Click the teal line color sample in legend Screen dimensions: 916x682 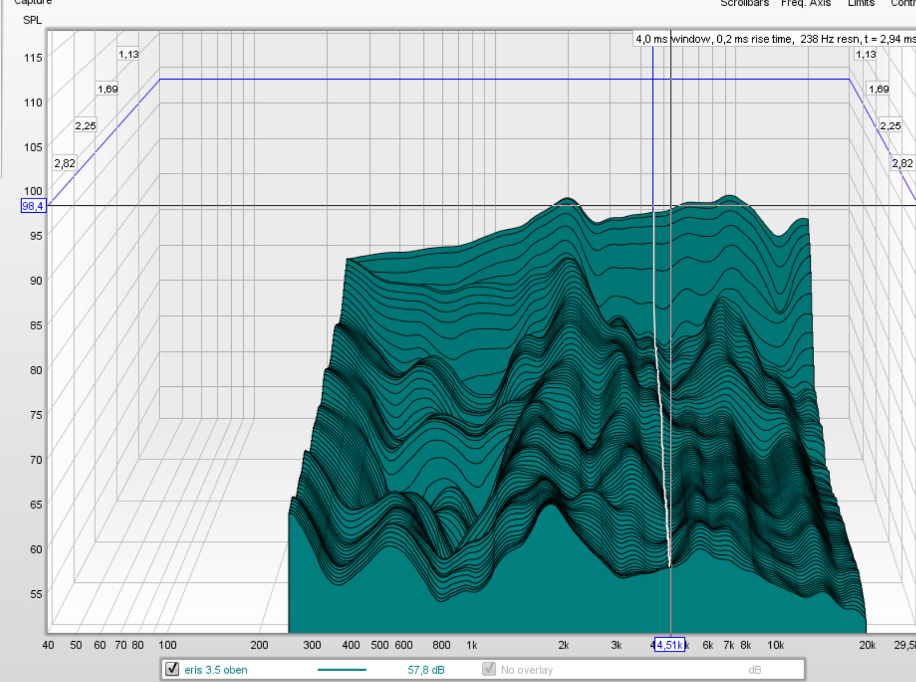(342, 670)
